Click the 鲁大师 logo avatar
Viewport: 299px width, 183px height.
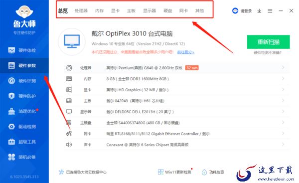coord(24,12)
